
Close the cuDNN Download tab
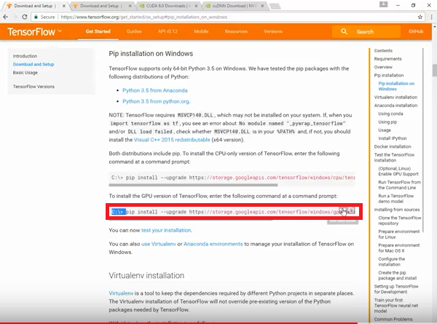[262, 6]
